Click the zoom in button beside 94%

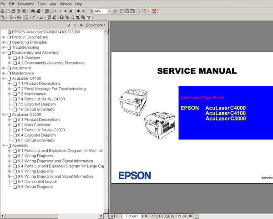pyautogui.click(x=115, y=11)
